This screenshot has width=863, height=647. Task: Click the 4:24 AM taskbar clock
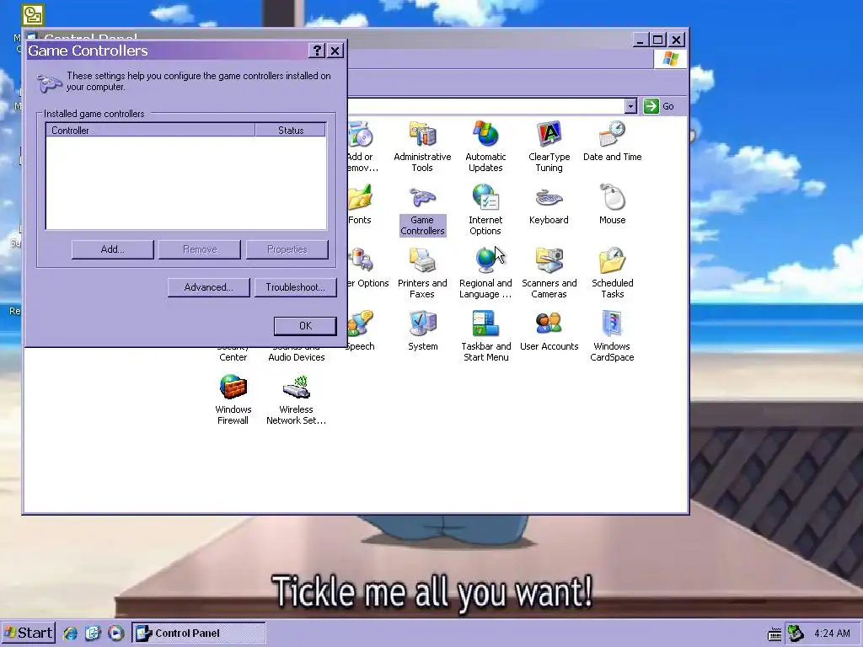[x=832, y=634]
